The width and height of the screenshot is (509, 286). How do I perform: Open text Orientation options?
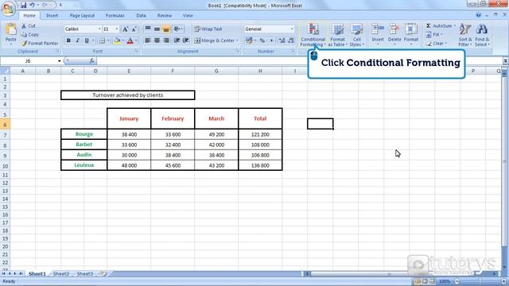178,29
